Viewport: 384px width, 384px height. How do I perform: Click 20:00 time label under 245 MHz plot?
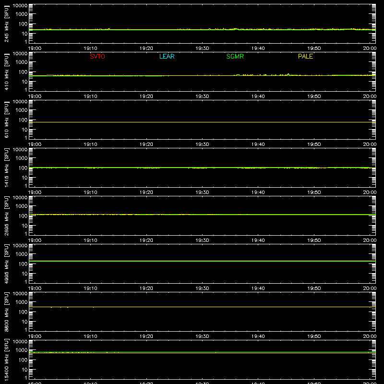tap(370, 48)
